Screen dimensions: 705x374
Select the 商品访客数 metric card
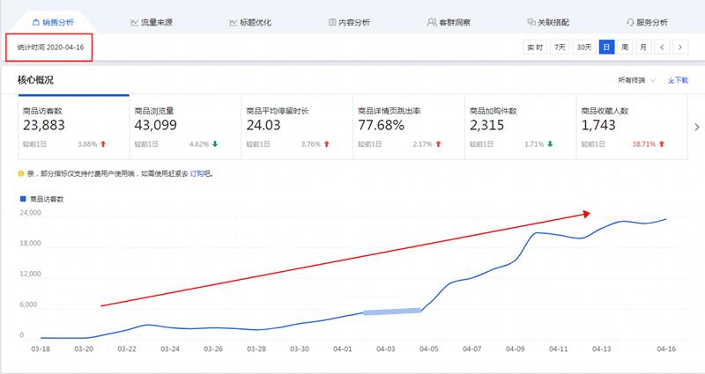(74, 127)
